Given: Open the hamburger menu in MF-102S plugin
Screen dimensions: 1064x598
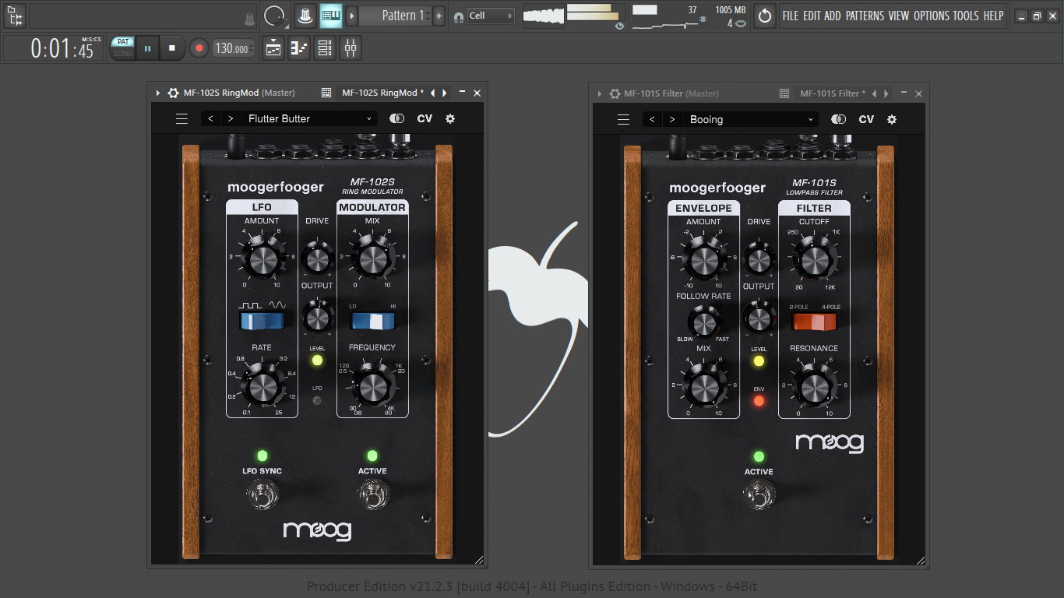Looking at the screenshot, I should pos(181,118).
